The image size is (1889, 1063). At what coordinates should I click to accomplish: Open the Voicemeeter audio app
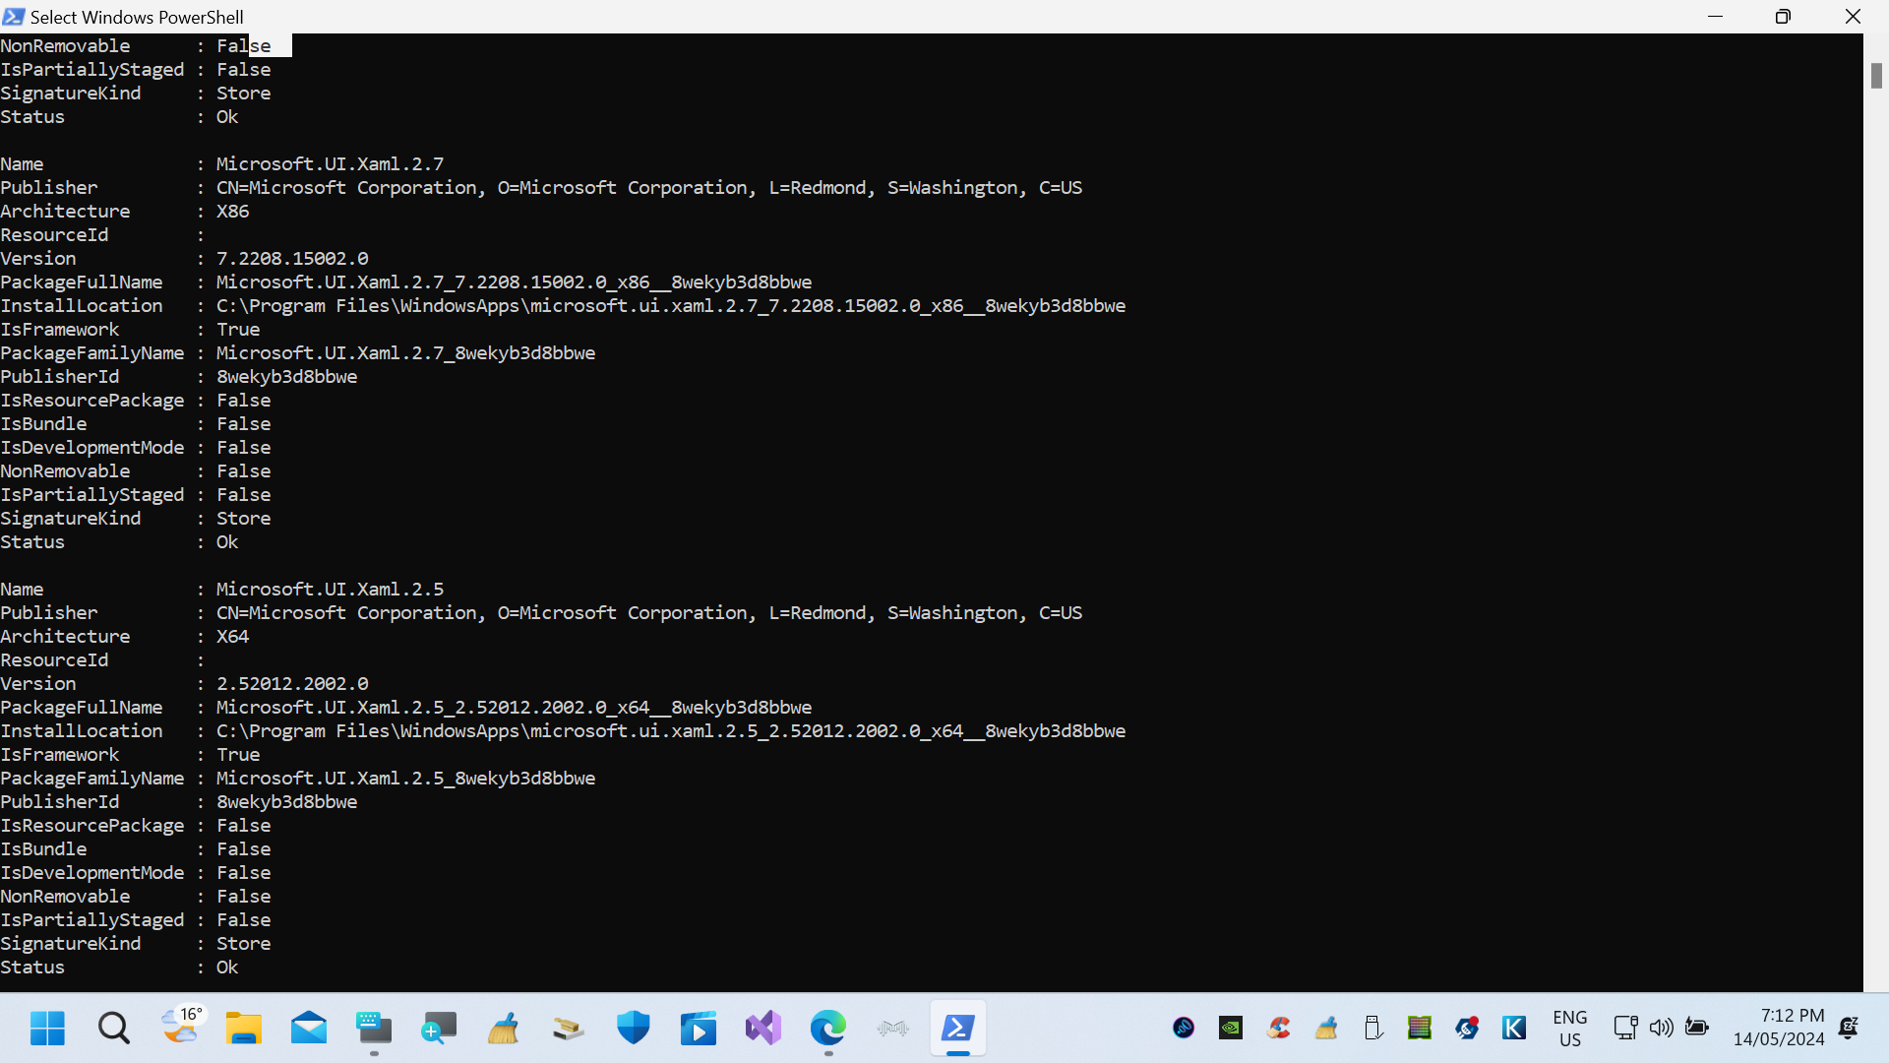point(893,1028)
